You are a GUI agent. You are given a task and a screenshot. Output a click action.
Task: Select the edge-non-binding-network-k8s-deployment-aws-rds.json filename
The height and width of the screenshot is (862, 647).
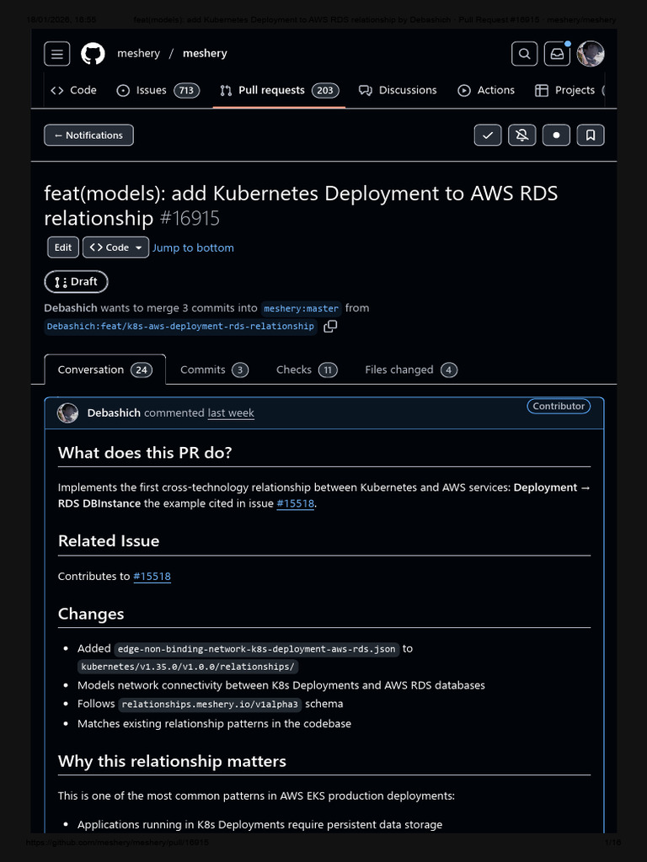pos(256,649)
